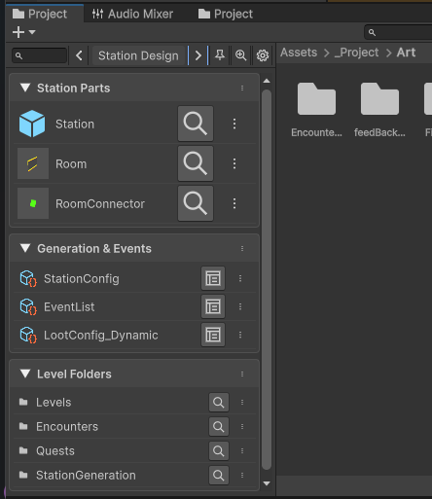This screenshot has width=432, height=499.
Task: Click the LootConfig_Dynamic scriptable object icon
Action: [28, 335]
